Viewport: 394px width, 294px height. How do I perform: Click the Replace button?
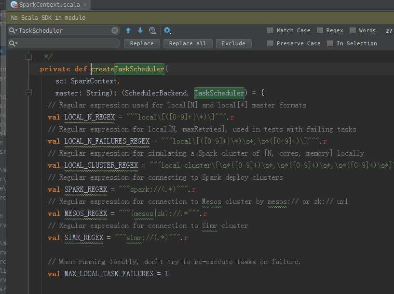pyautogui.click(x=142, y=43)
